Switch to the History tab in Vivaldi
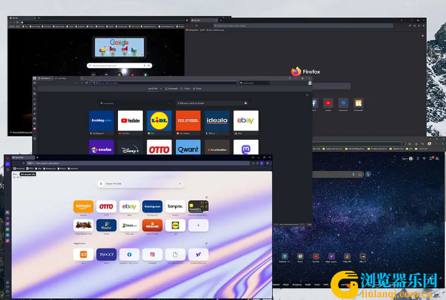The width and height of the screenshot is (446, 300). coord(186,89)
